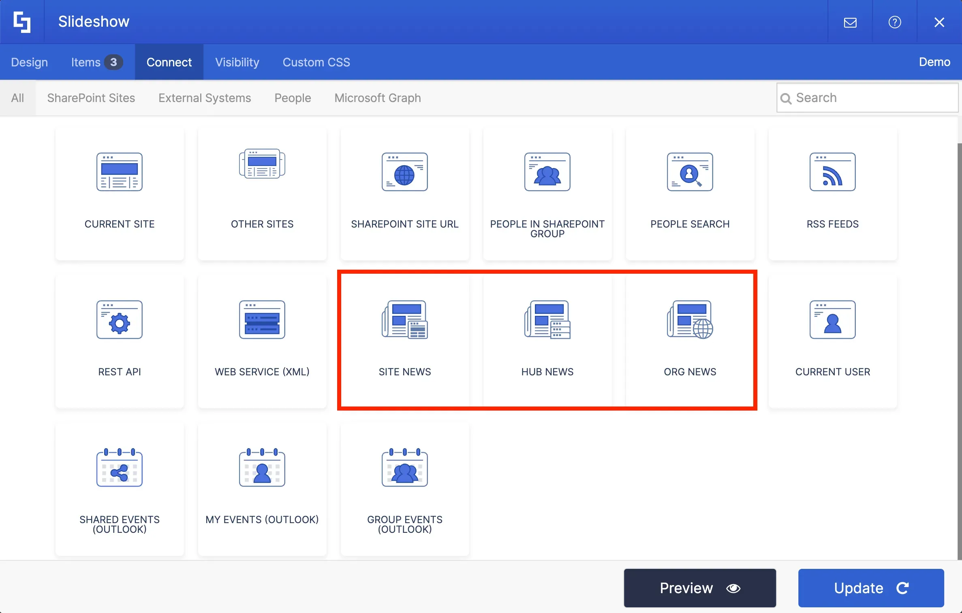Click the Preview button

pos(700,588)
